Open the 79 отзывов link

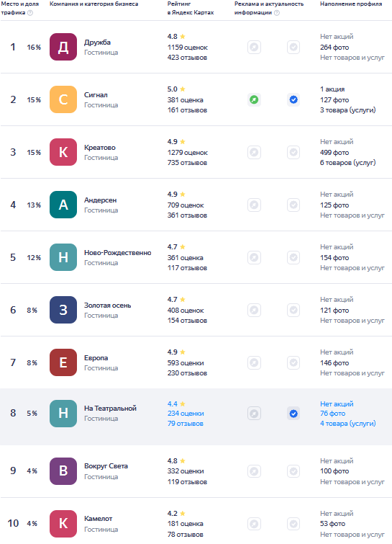[x=186, y=424]
